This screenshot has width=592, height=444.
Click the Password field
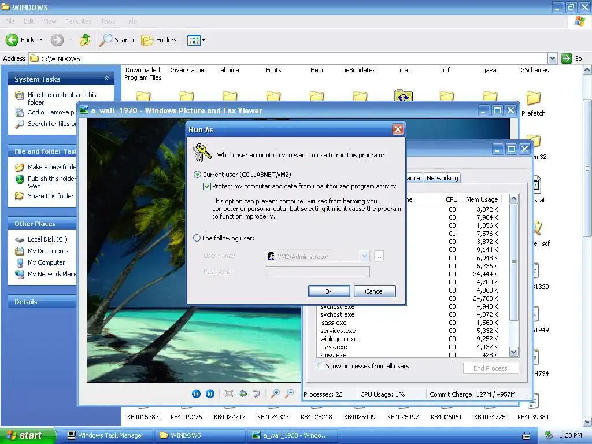317,272
